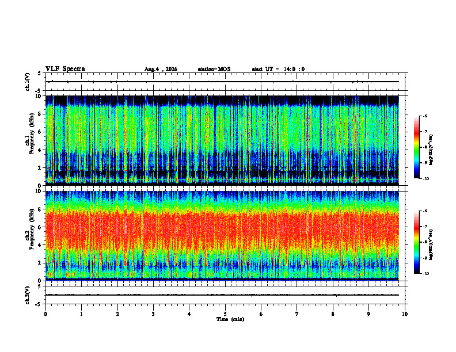Click the "-10" label on the ch.1 colorbar
Viewport: 456px width, 352px height.
click(x=425, y=179)
